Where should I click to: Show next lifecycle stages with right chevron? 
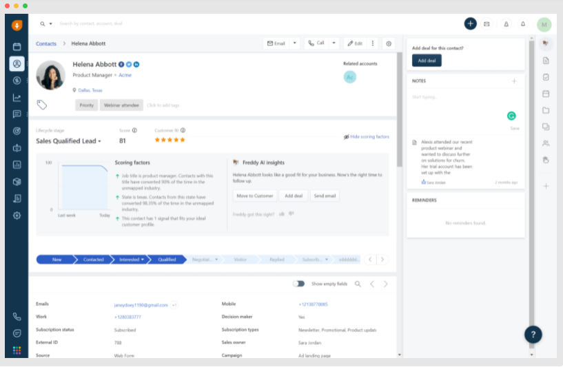382,260
